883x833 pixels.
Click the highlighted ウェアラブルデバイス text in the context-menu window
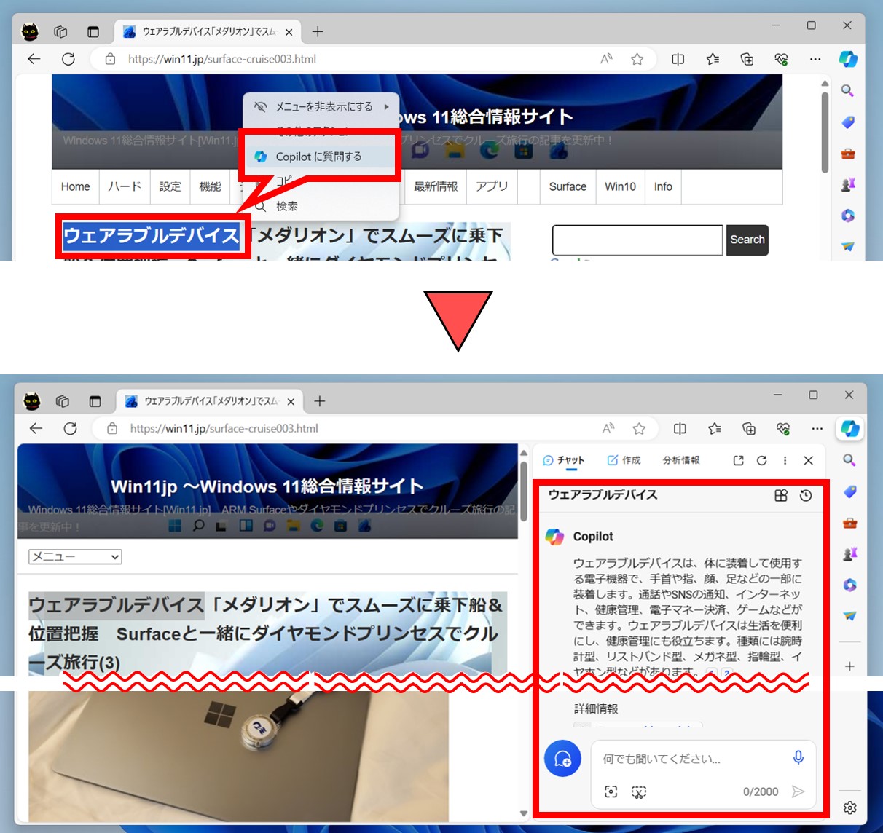point(152,236)
